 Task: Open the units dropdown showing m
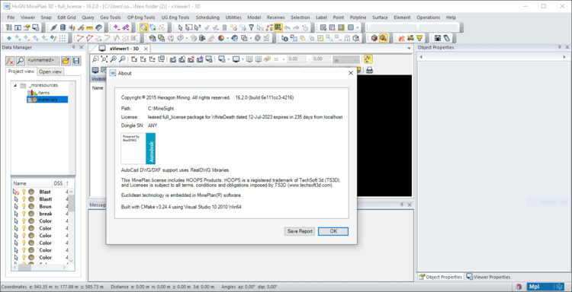click(345, 59)
